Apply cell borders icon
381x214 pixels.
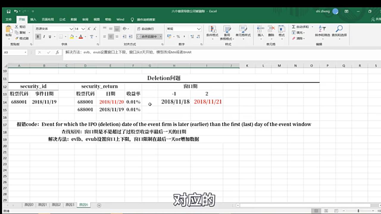tap(61, 37)
